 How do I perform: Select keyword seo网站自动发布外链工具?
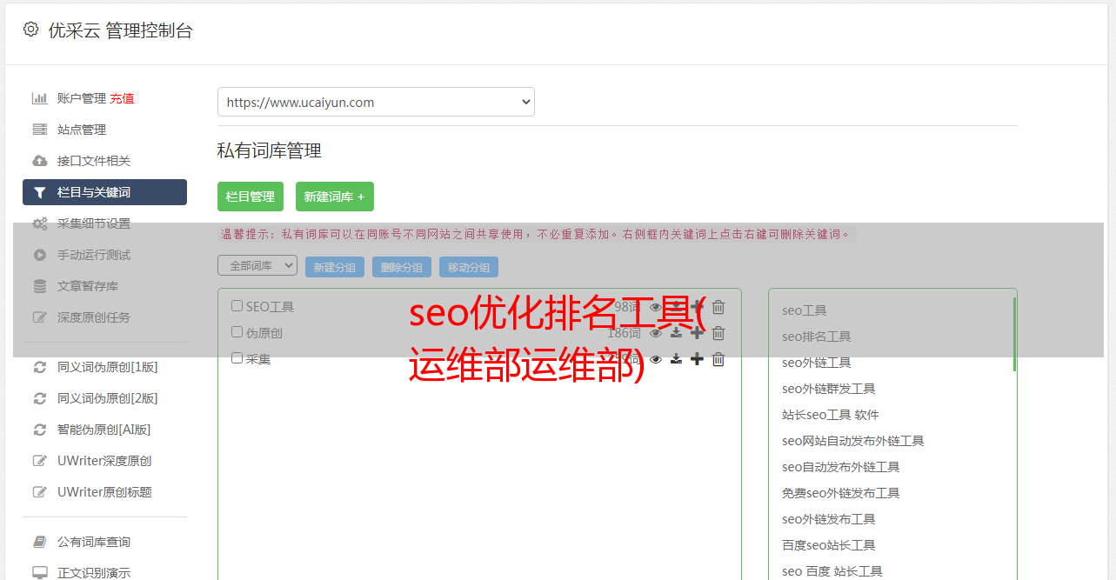click(x=852, y=441)
